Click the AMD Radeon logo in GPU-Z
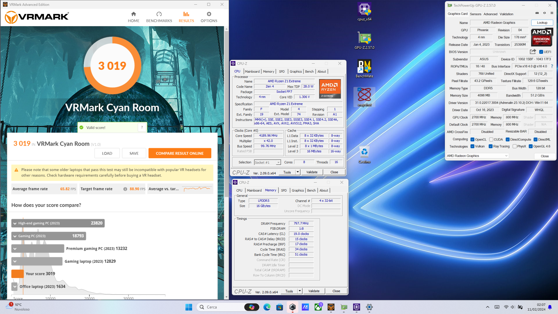The height and width of the screenshot is (314, 558). pyautogui.click(x=542, y=37)
